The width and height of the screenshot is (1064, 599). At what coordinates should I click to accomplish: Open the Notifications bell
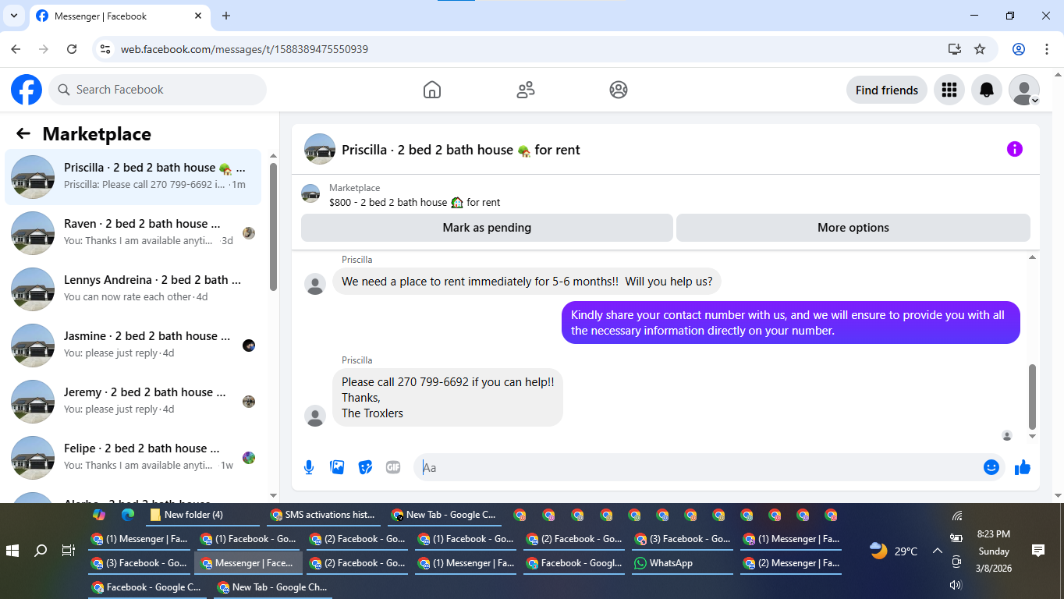click(987, 90)
